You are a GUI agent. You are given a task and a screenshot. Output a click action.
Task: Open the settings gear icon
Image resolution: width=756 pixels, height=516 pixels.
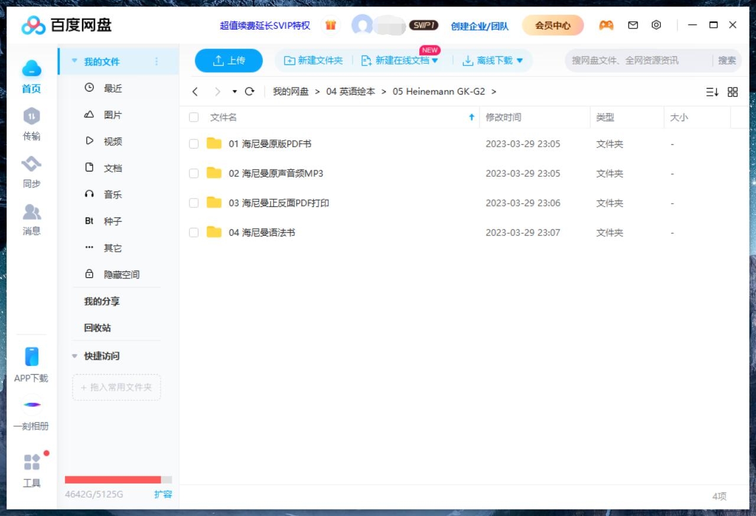pyautogui.click(x=656, y=25)
